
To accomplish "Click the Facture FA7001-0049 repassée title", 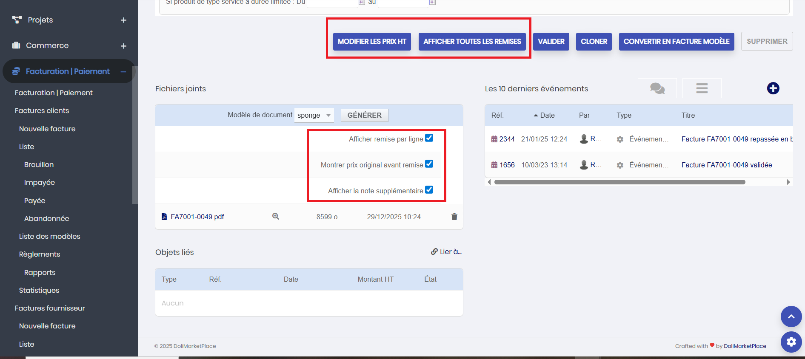I will coord(737,139).
